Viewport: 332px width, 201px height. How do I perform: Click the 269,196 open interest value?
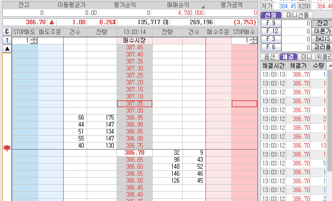[x=201, y=22]
